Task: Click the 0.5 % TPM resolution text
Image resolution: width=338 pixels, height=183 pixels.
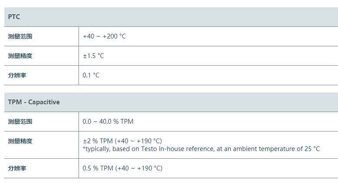Action: [x=98, y=168]
